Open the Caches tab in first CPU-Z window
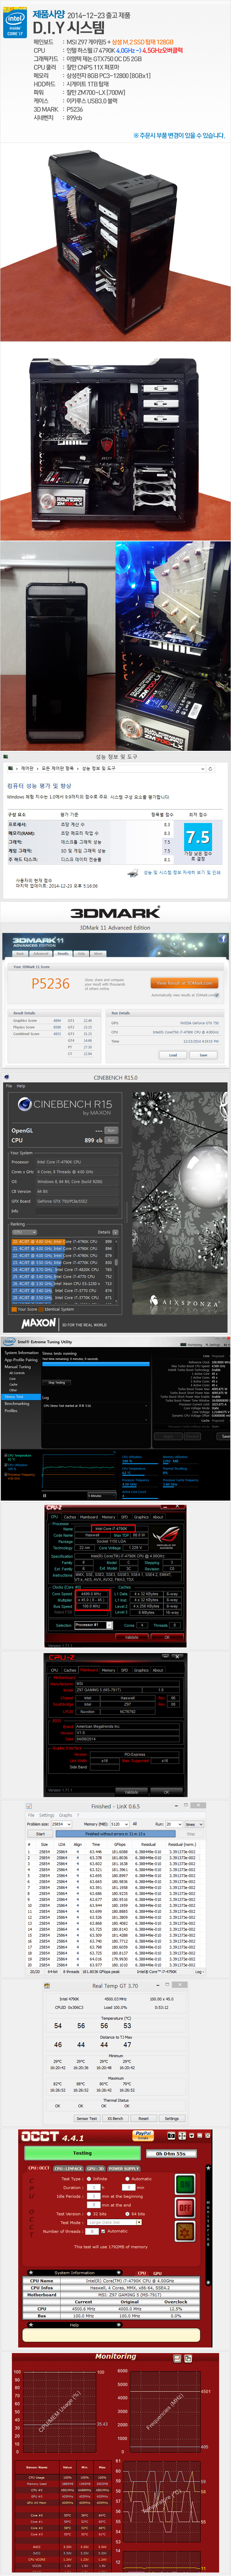This screenshot has height=2576, width=231. pos(70,1517)
